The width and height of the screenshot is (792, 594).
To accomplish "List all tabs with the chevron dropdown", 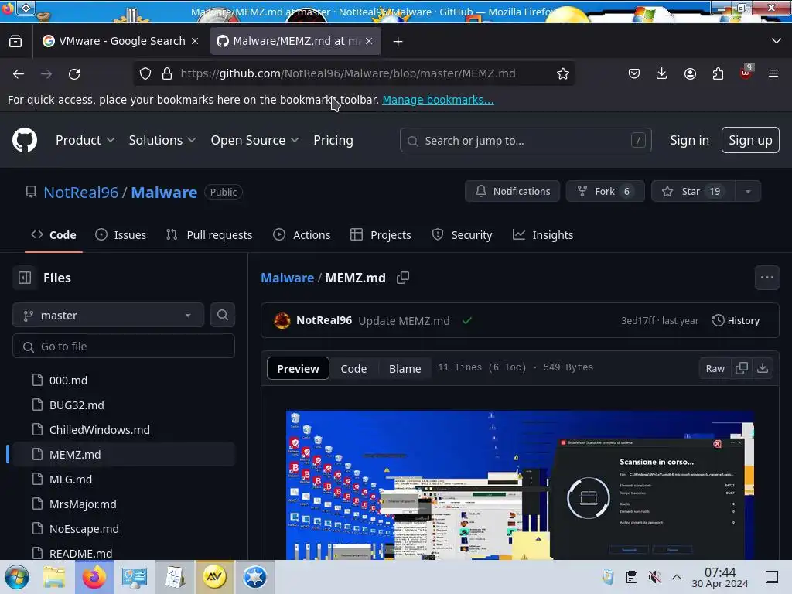I will [x=777, y=41].
